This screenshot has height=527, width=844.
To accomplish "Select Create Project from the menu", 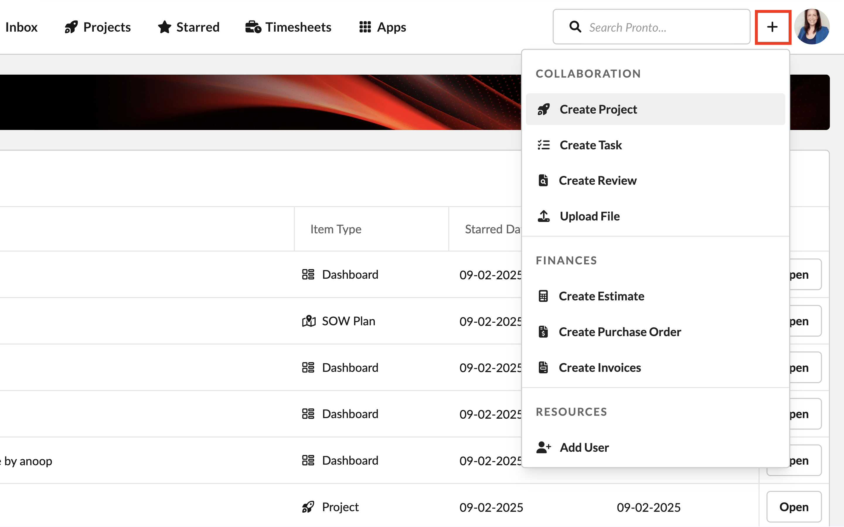I will tap(598, 109).
